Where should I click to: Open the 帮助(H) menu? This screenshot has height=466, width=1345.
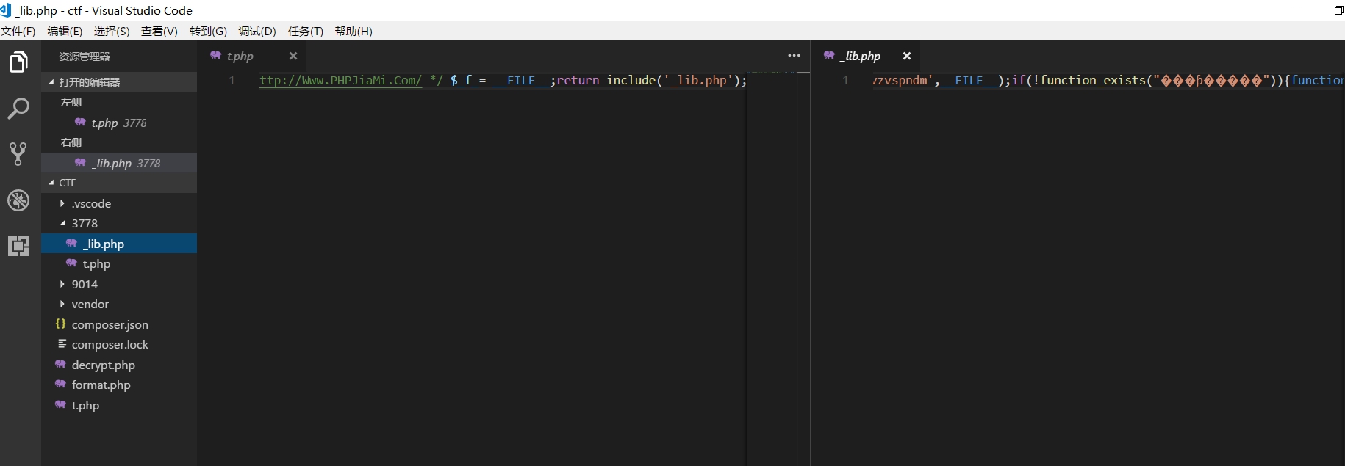[x=354, y=32]
